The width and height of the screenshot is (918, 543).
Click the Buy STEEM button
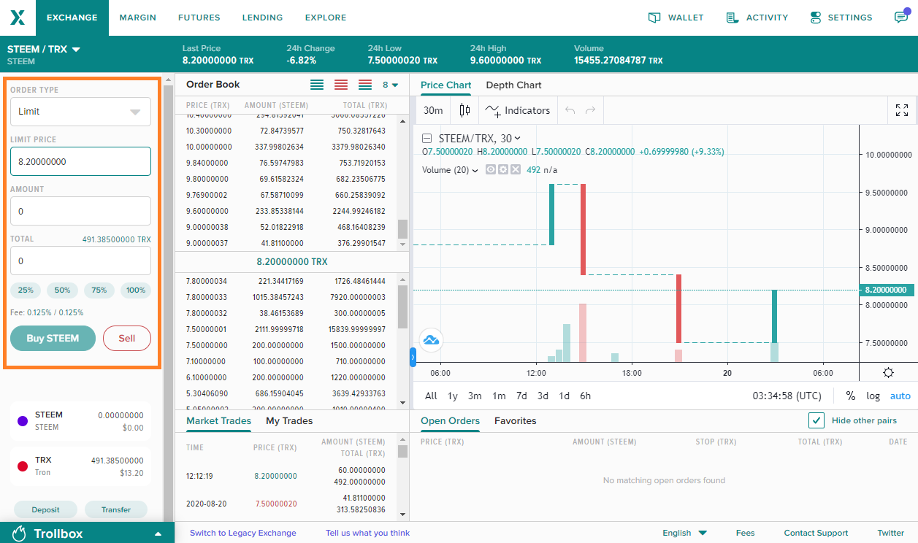click(53, 338)
